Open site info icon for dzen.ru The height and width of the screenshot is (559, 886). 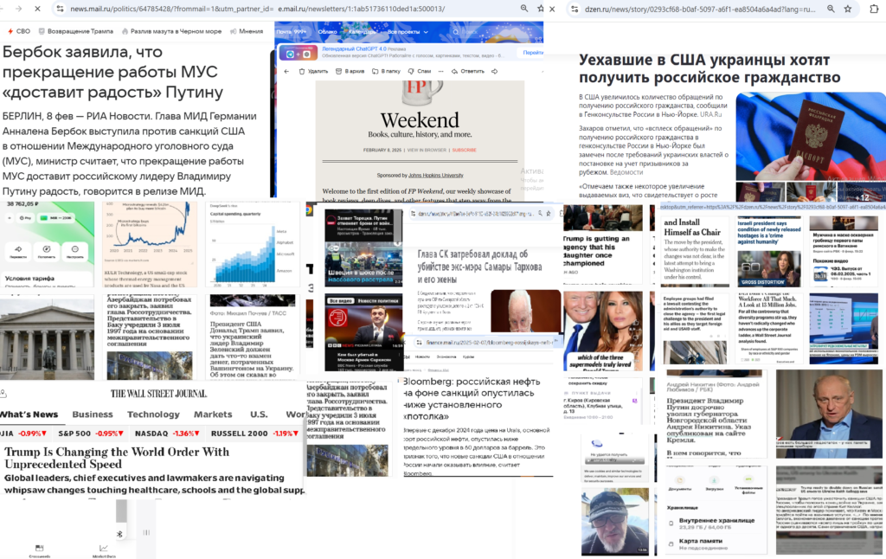(x=575, y=9)
